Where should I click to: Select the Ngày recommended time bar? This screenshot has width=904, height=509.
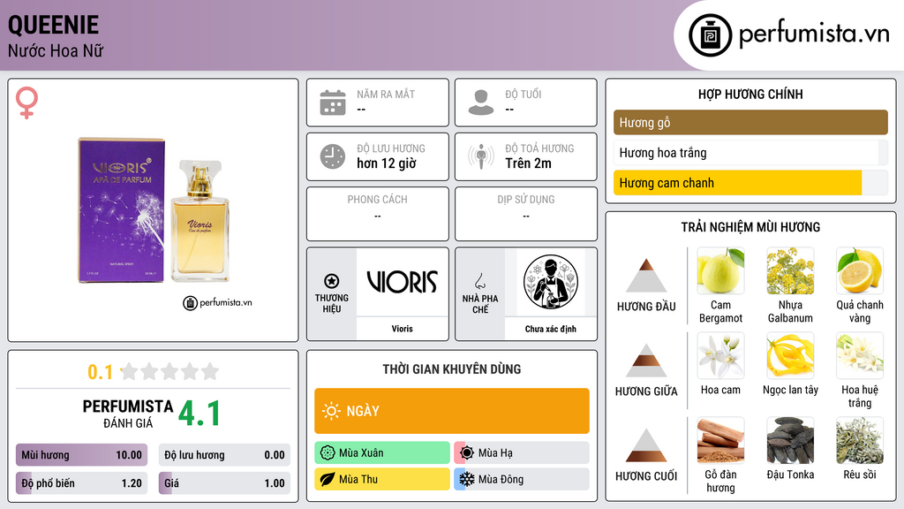tap(452, 411)
